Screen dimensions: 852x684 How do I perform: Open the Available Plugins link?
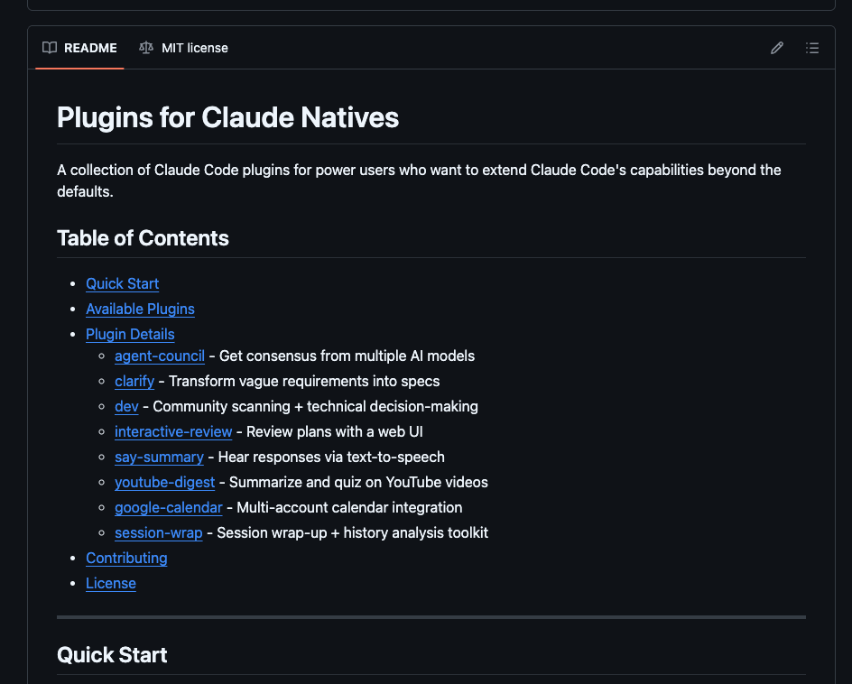coord(140,309)
